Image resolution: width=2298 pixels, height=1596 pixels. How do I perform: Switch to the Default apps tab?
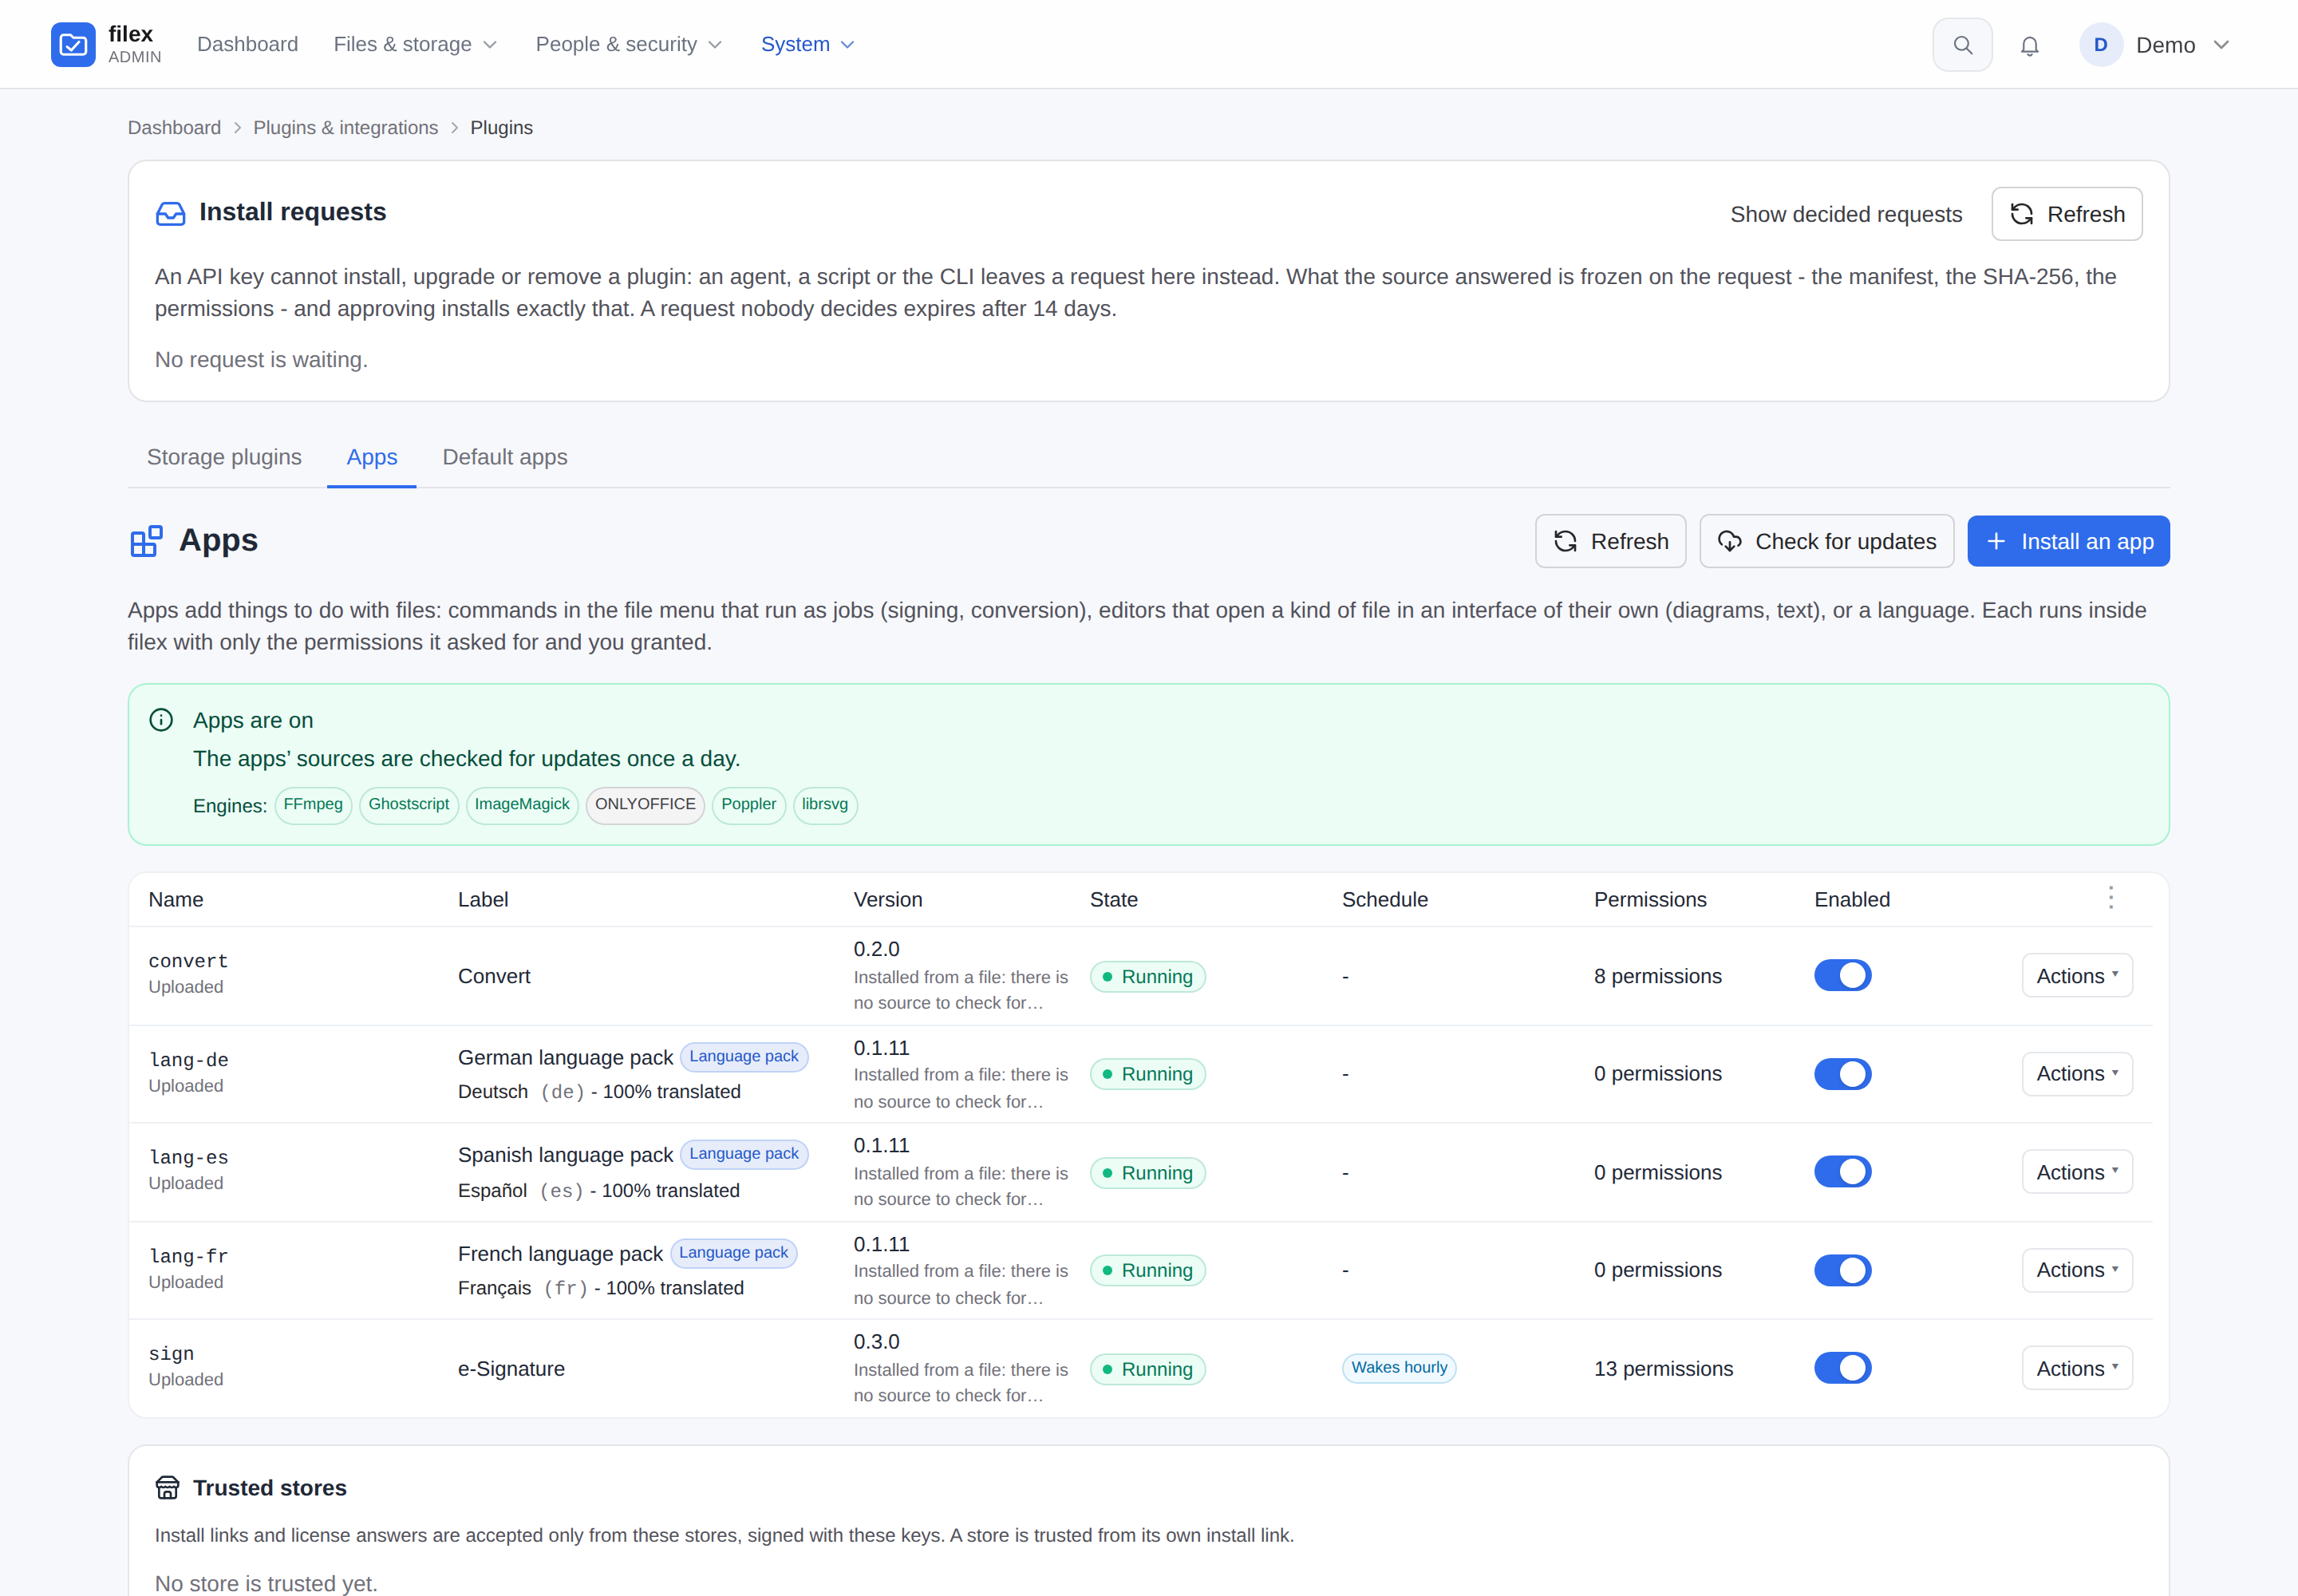click(x=505, y=457)
